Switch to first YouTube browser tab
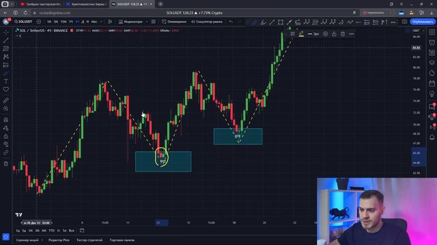 (41, 4)
